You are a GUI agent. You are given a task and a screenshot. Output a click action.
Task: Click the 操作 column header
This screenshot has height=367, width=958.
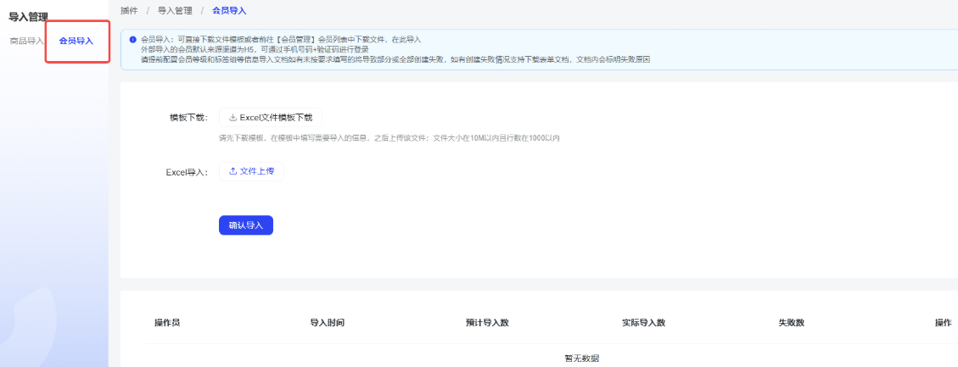coord(943,323)
